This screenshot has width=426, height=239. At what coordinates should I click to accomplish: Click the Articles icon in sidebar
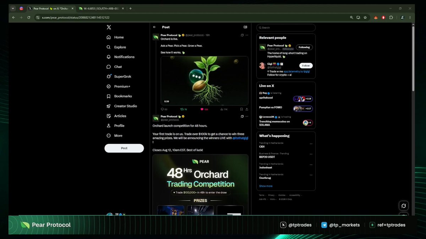click(109, 116)
